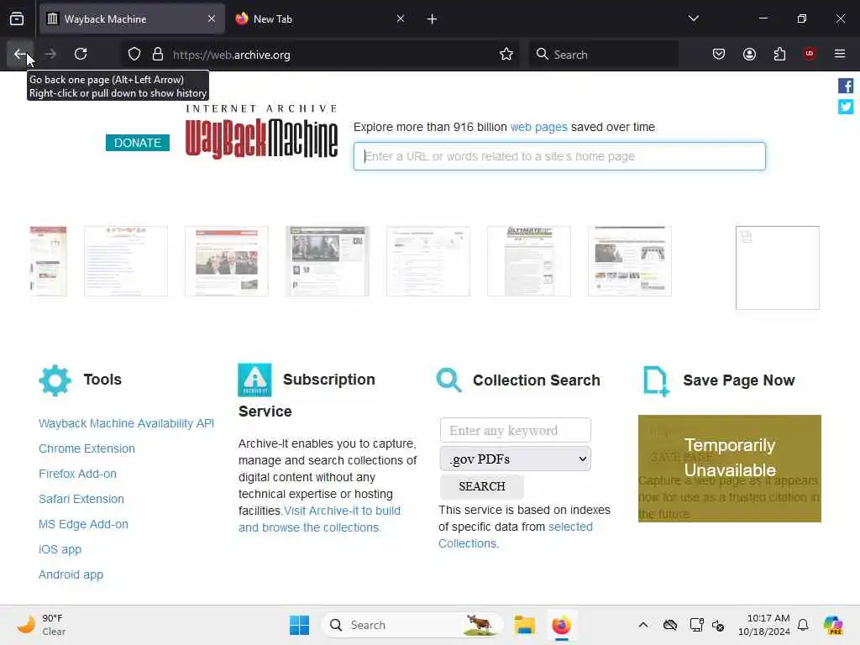860x645 pixels.
Task: Open the Firefox application menu
Action: (840, 54)
